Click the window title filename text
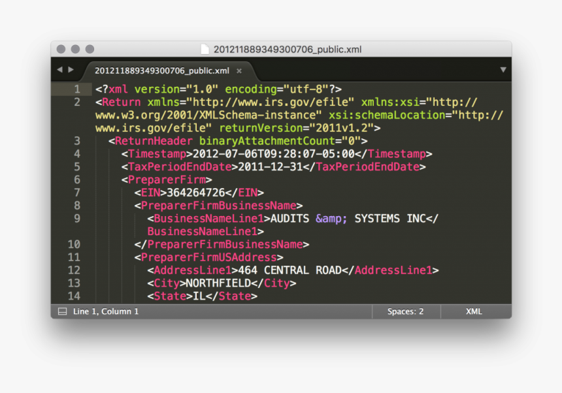 coord(288,50)
